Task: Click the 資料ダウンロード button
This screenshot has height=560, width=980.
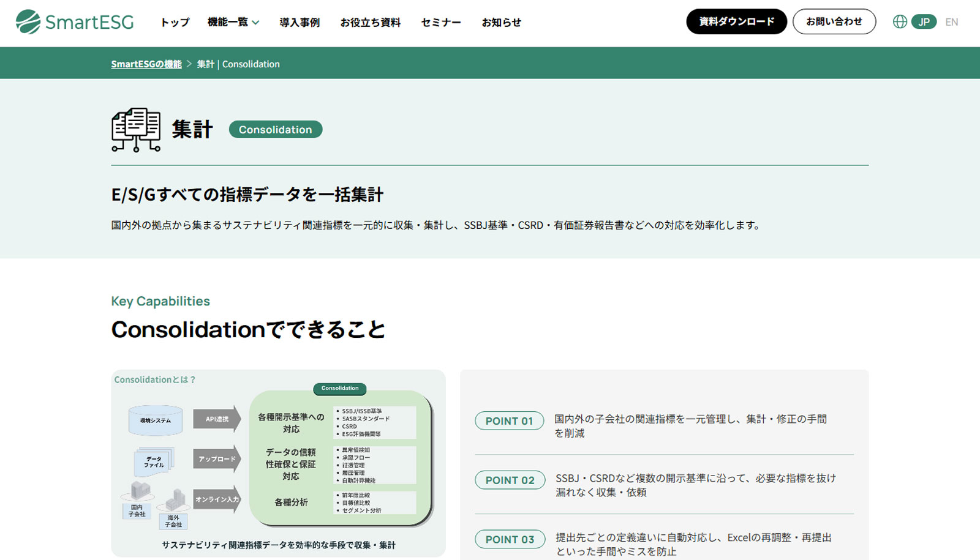Action: pos(736,21)
